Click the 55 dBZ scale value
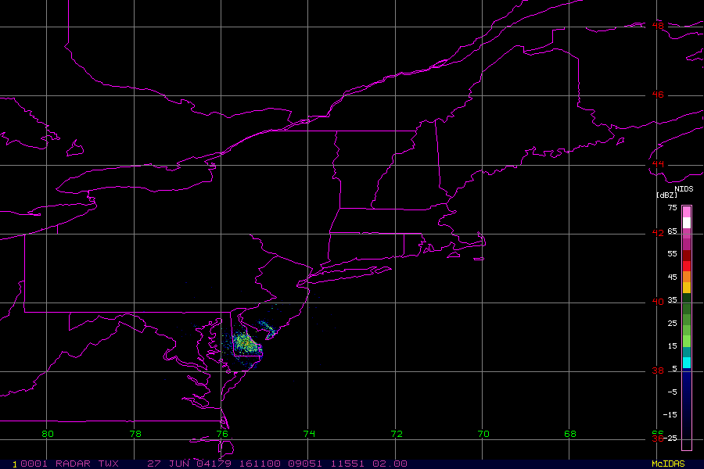Screen dimensions: 704x469 click(672, 254)
